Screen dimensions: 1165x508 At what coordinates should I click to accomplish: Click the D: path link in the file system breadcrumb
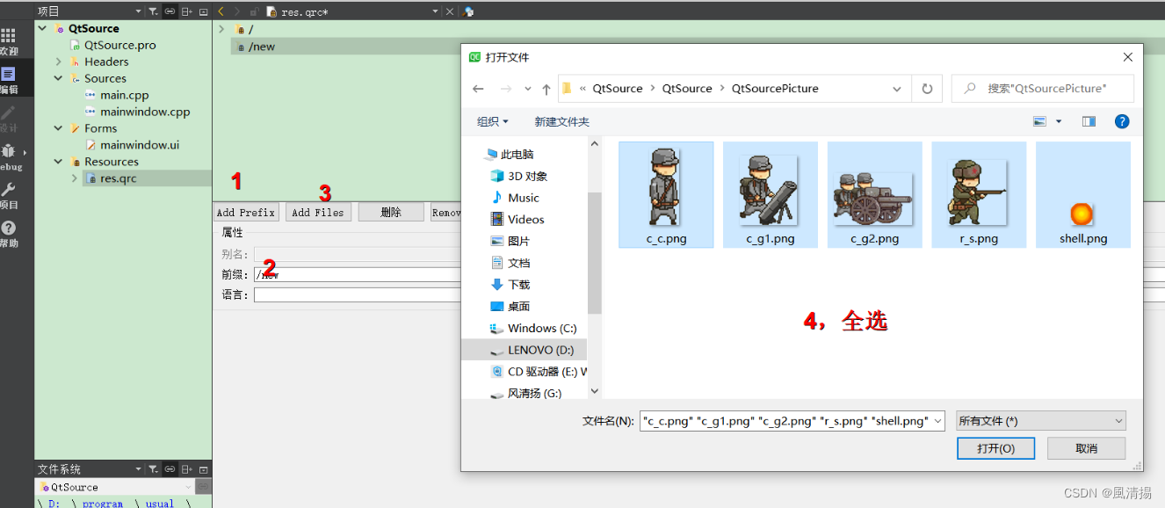coord(54,504)
